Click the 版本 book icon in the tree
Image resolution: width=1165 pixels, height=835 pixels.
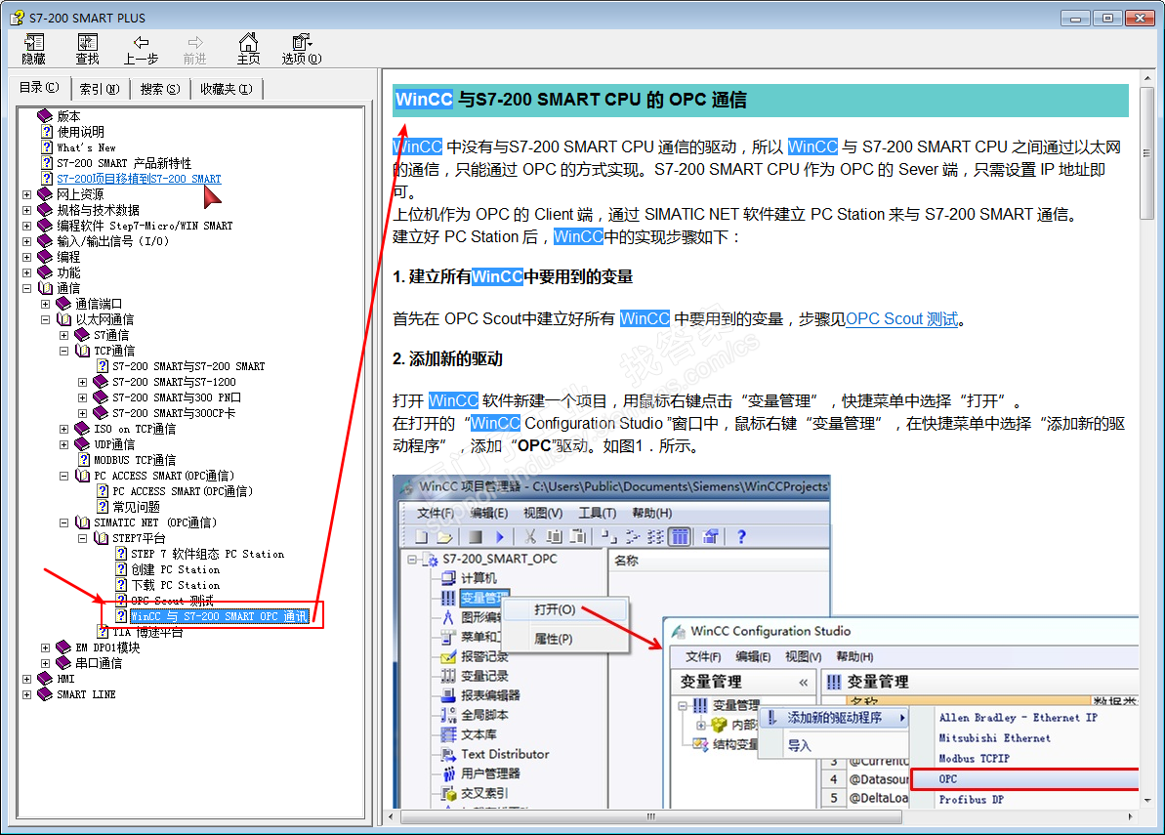click(x=45, y=116)
